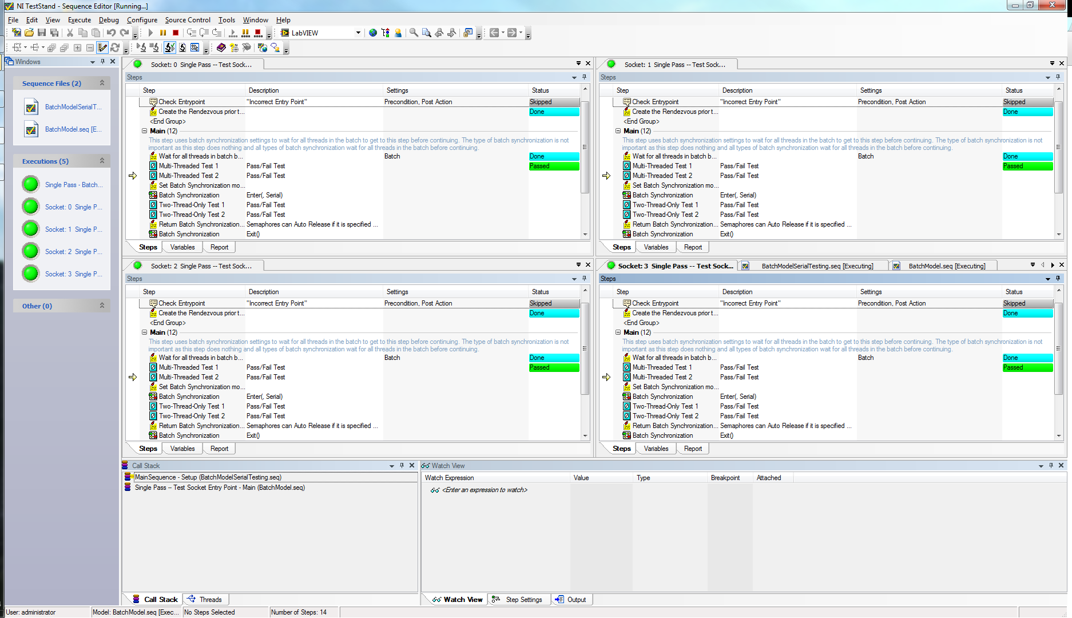This screenshot has width=1072, height=618.
Task: Switch to the Threads tab
Action: click(205, 599)
